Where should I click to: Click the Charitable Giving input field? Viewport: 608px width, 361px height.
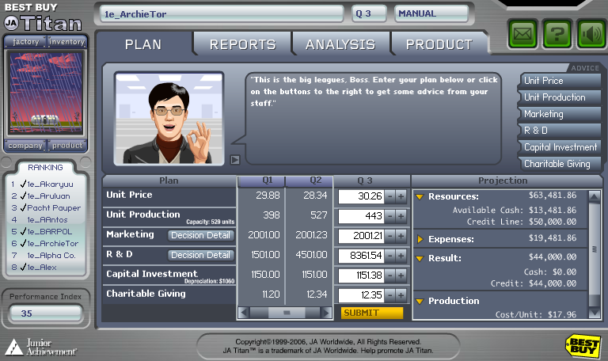click(361, 295)
